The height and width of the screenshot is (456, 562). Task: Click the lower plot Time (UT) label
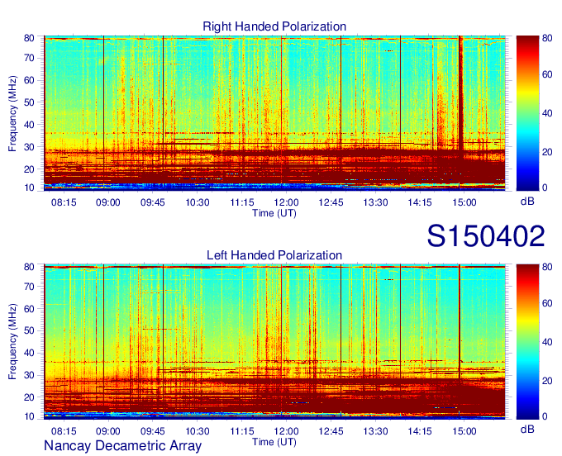tap(274, 442)
